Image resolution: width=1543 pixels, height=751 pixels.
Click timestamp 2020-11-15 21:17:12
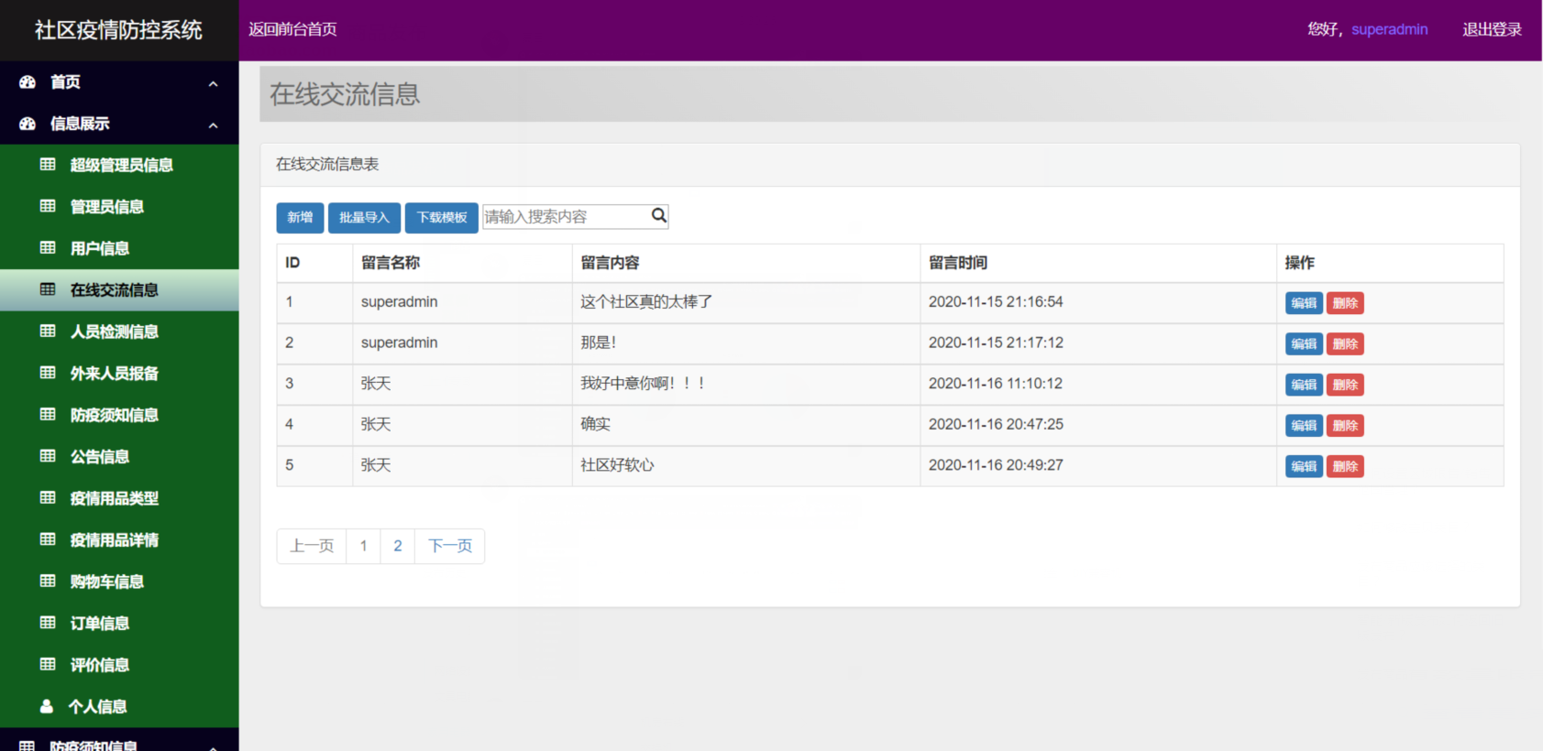coord(996,343)
